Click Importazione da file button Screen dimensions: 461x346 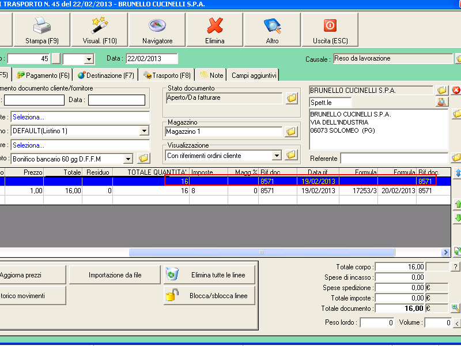(115, 274)
